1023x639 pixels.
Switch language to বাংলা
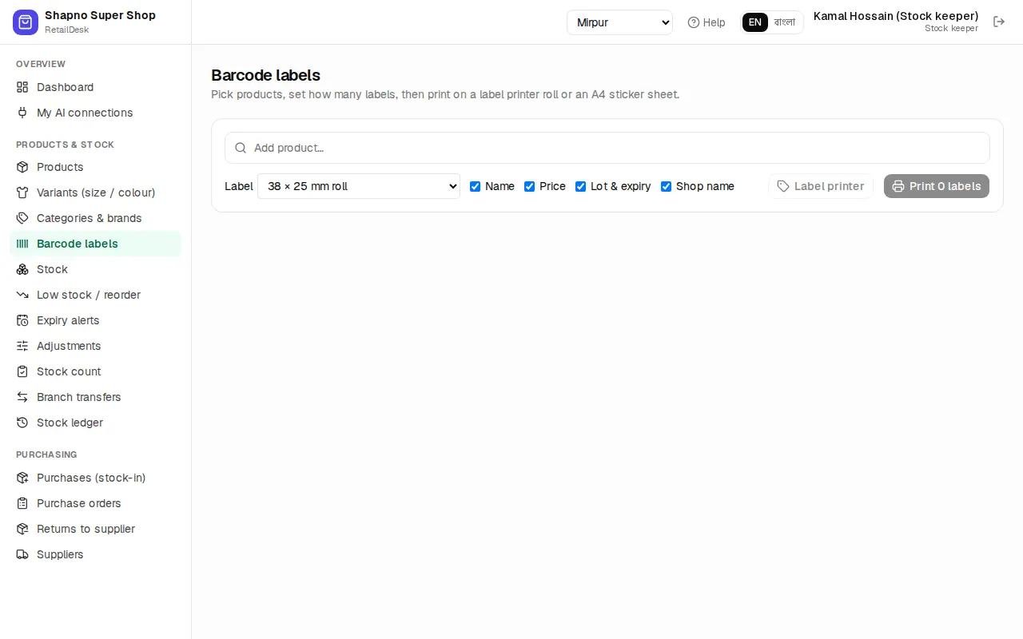click(785, 22)
